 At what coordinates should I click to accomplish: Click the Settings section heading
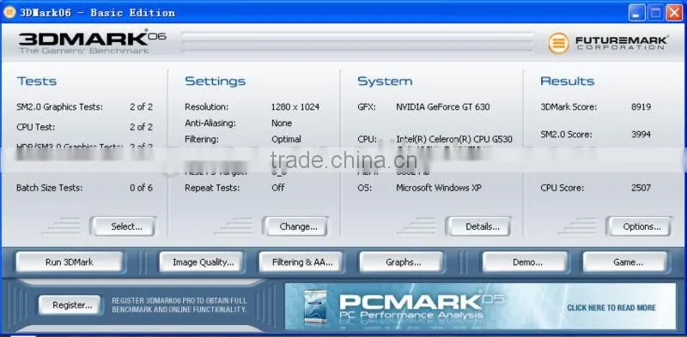(x=216, y=81)
